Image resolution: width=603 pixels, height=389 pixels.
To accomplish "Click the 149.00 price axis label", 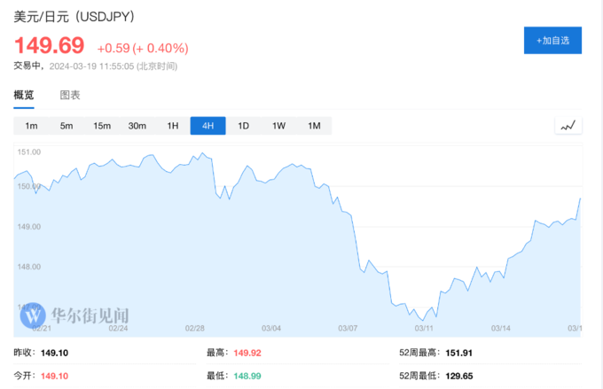I will [29, 227].
